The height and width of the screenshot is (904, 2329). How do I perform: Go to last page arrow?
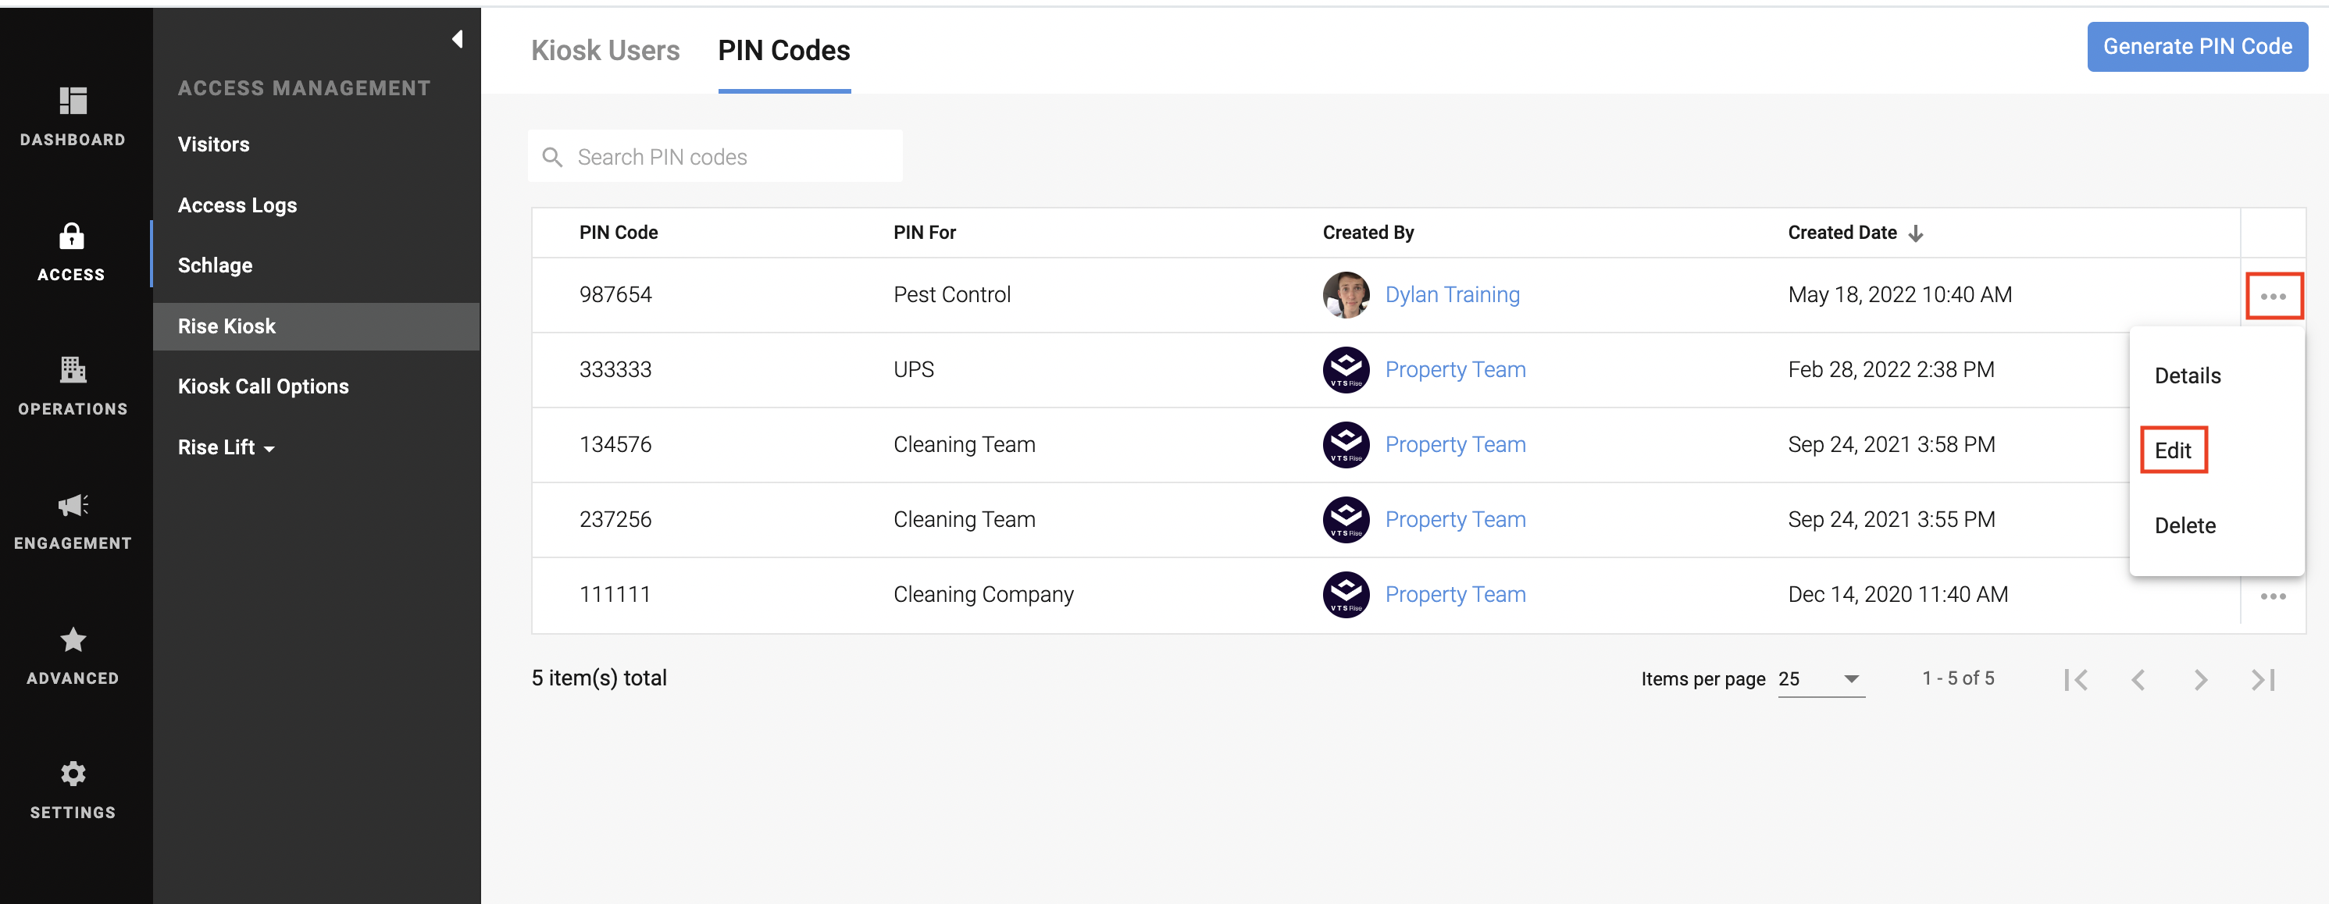coord(2263,679)
